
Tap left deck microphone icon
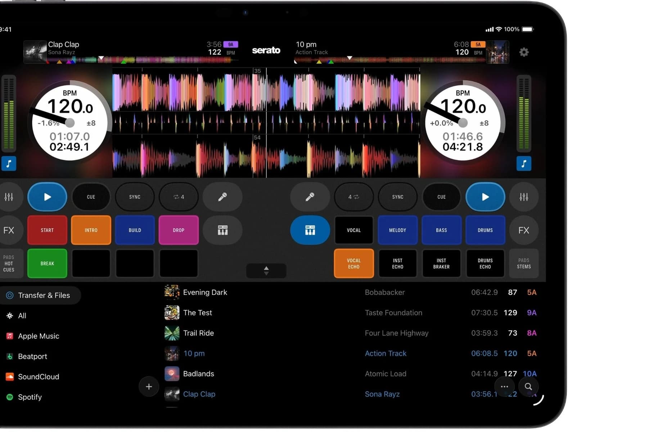222,197
